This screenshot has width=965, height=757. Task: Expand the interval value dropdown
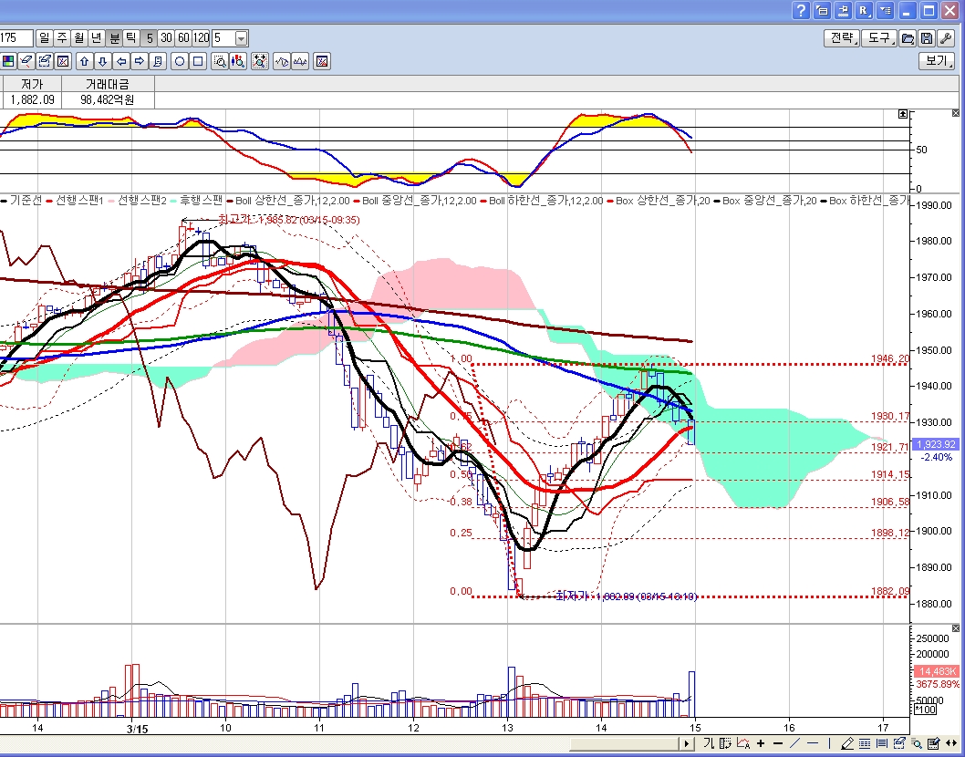click(241, 38)
